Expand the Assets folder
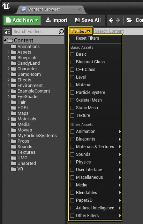 8,52
